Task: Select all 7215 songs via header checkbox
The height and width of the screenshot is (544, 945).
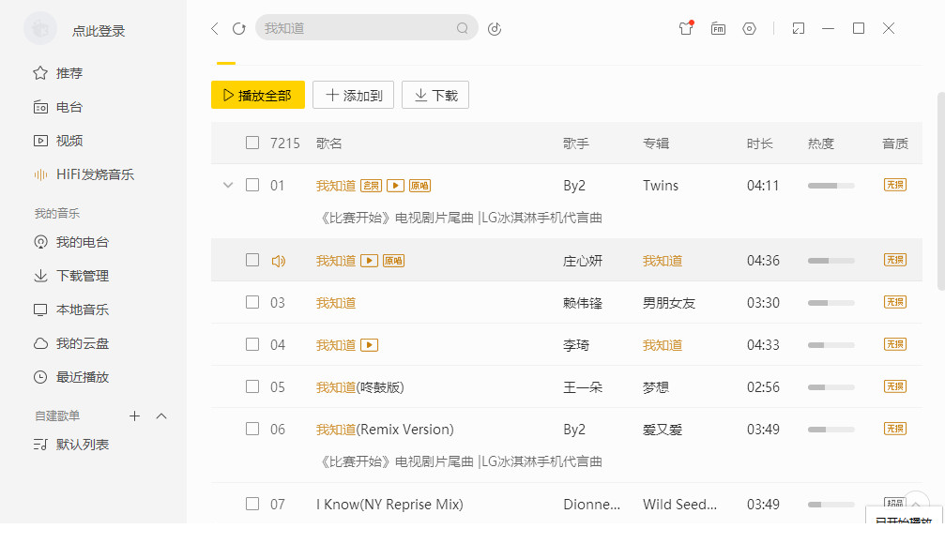Action: [x=252, y=142]
